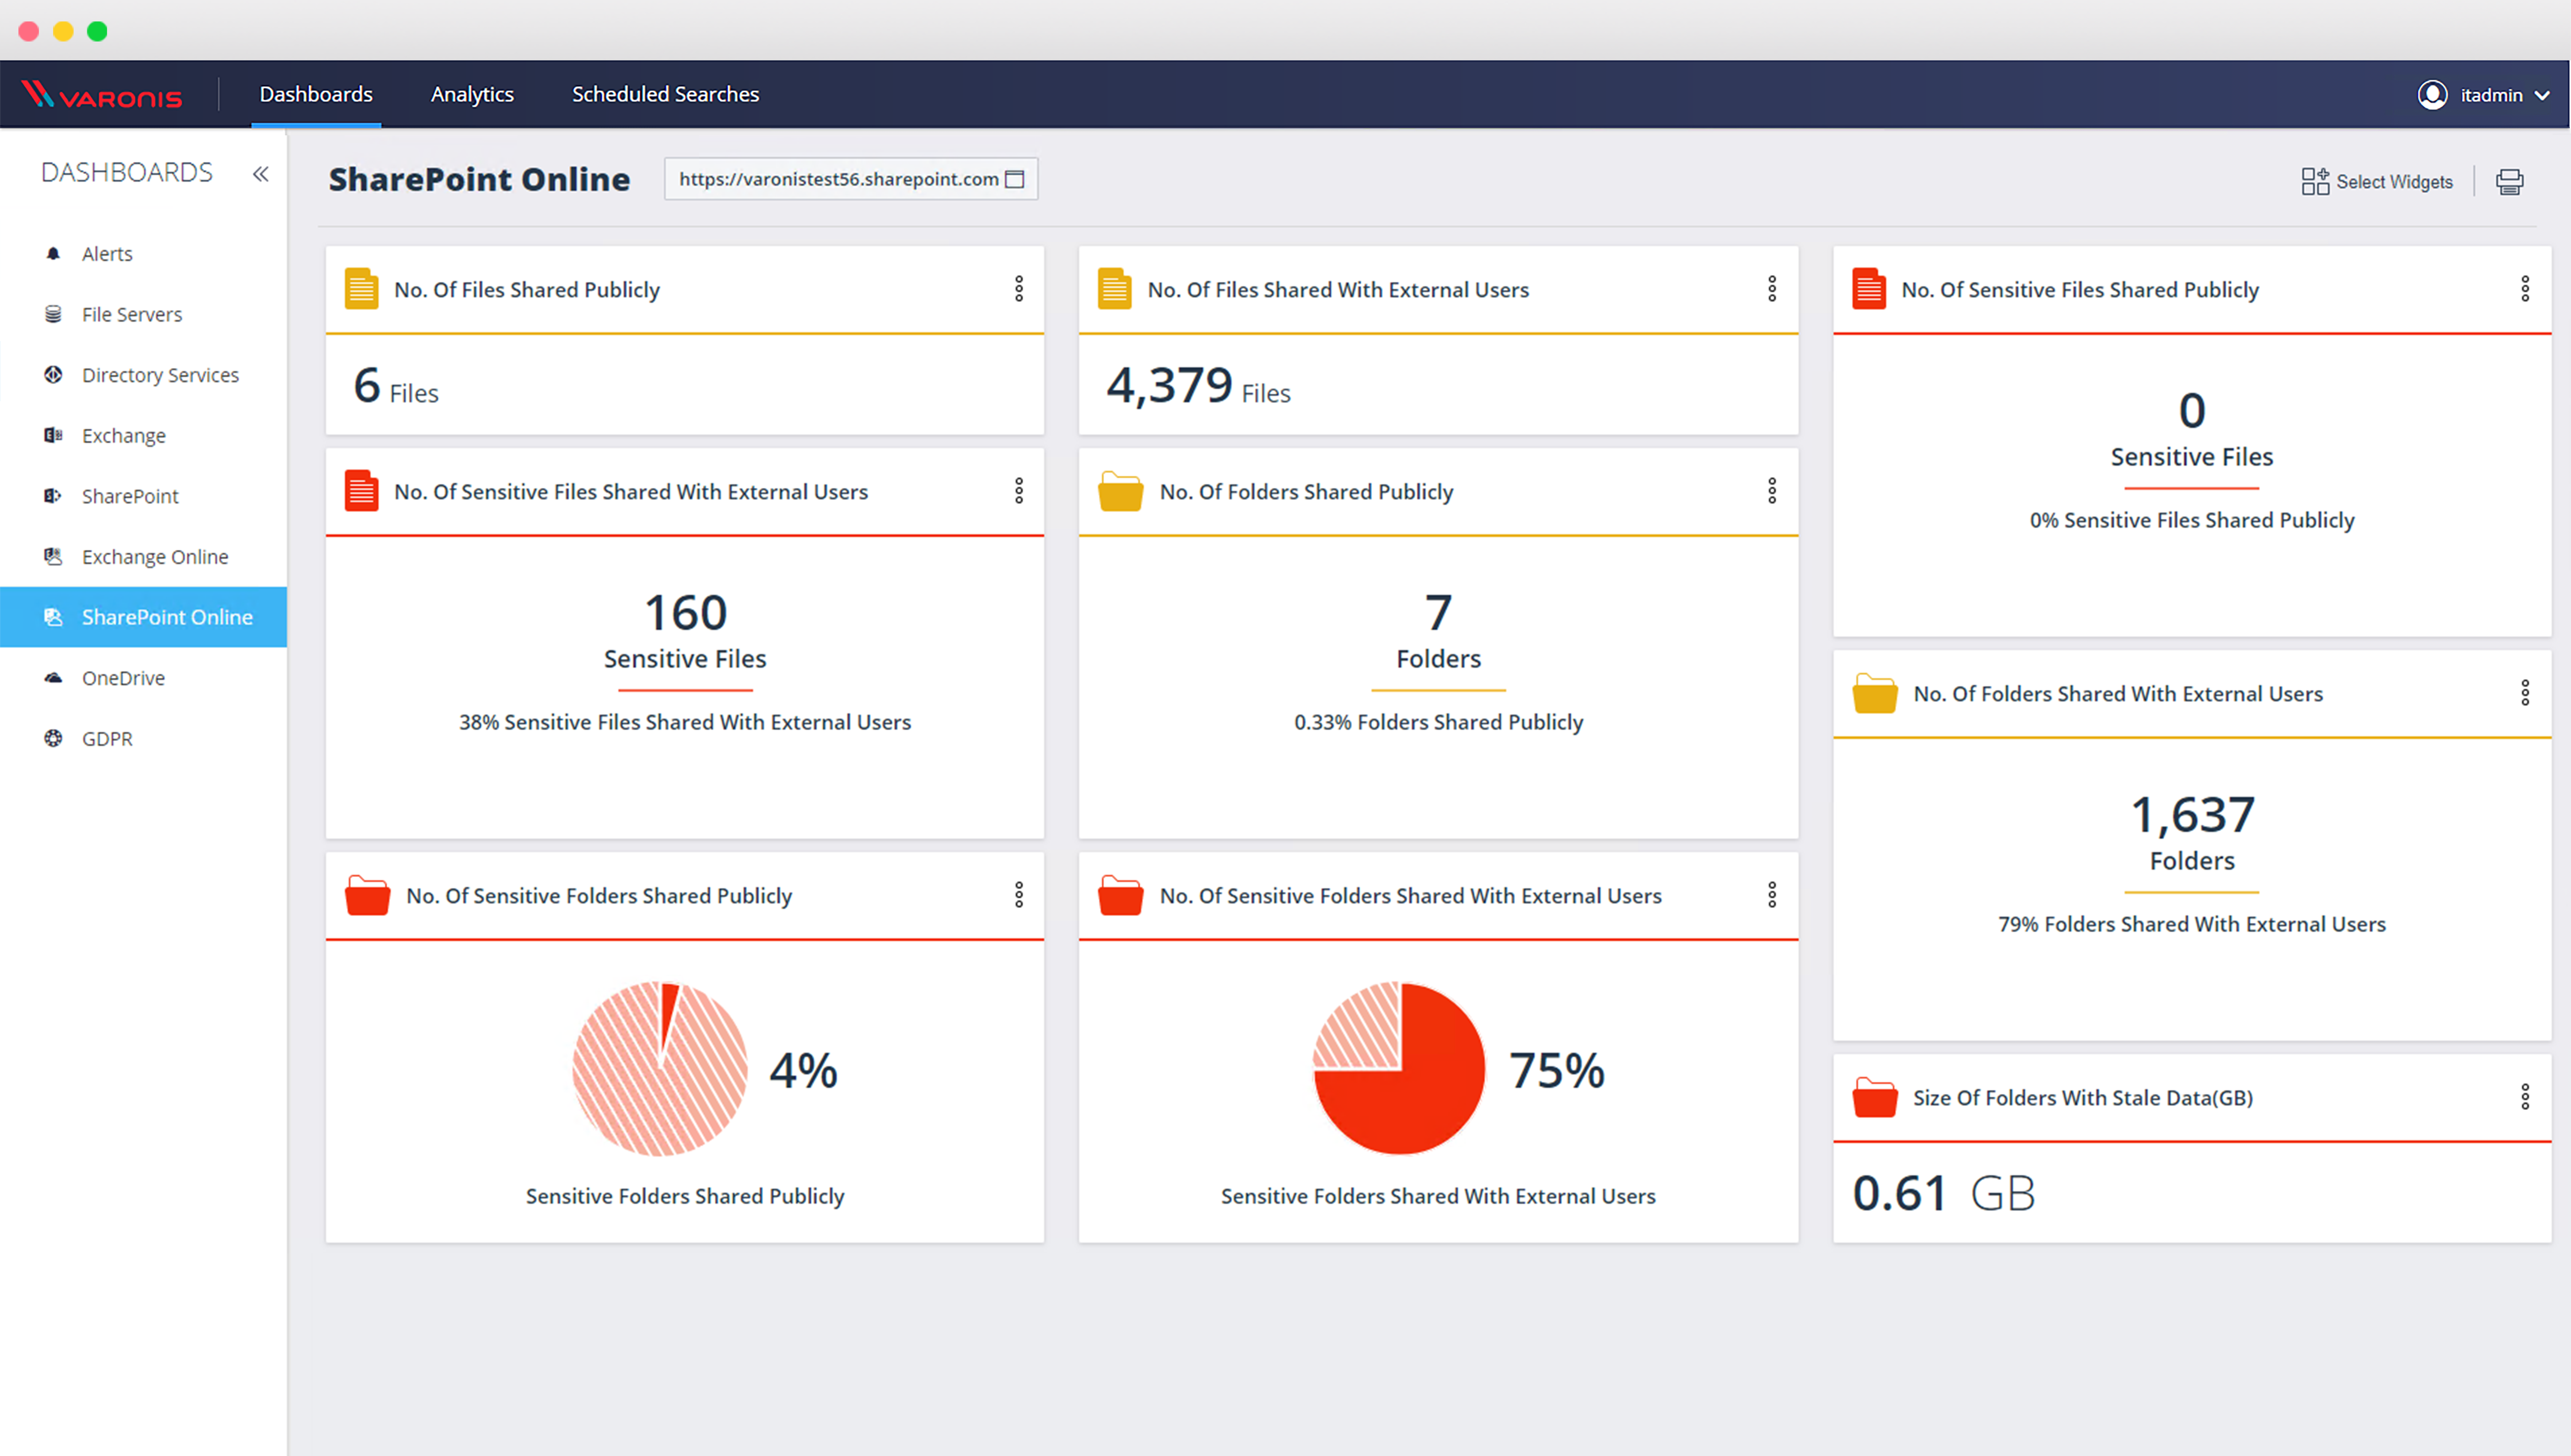This screenshot has height=1456, width=2571.
Task: Open options menu for Files Shared With External Users
Action: [1772, 290]
